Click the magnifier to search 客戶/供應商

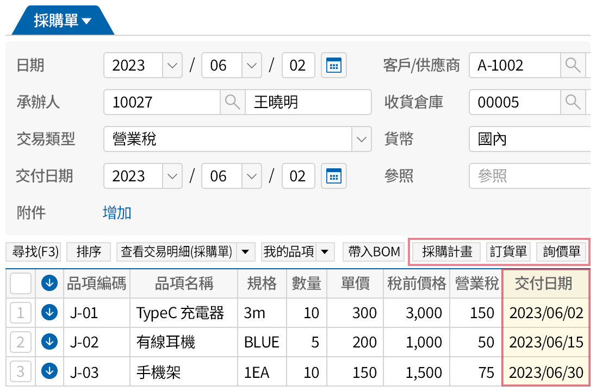[x=574, y=65]
